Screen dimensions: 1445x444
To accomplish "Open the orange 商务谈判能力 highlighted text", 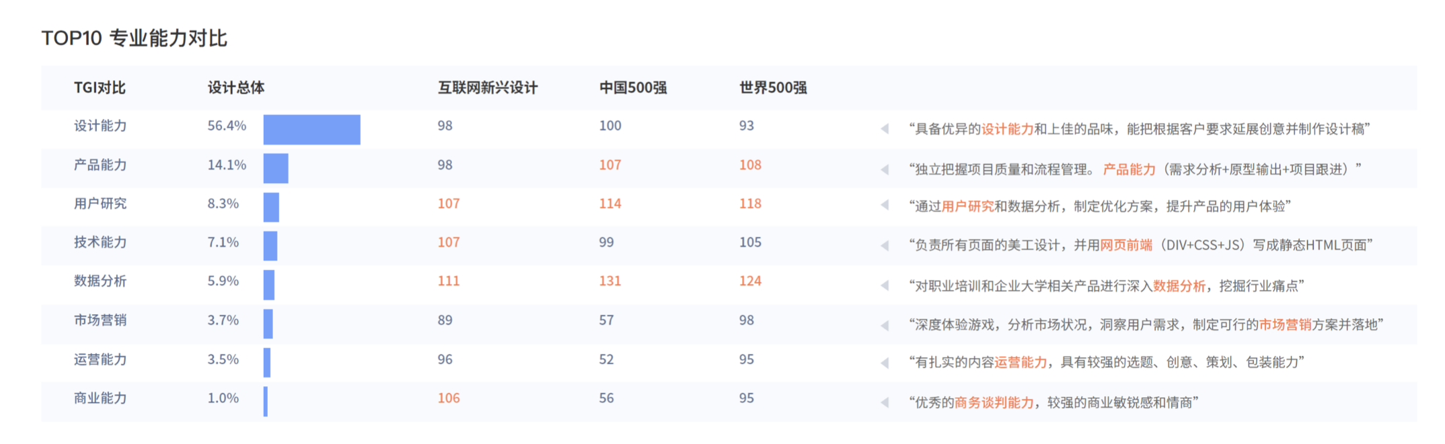I will pos(994,402).
